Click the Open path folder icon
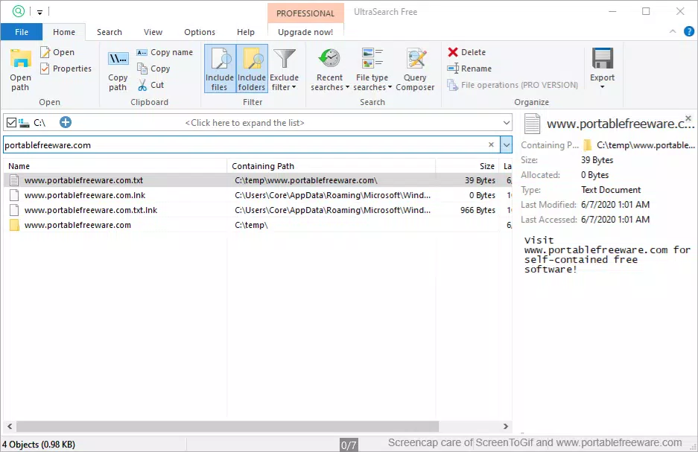Viewport: 698px width, 452px height. (x=20, y=60)
